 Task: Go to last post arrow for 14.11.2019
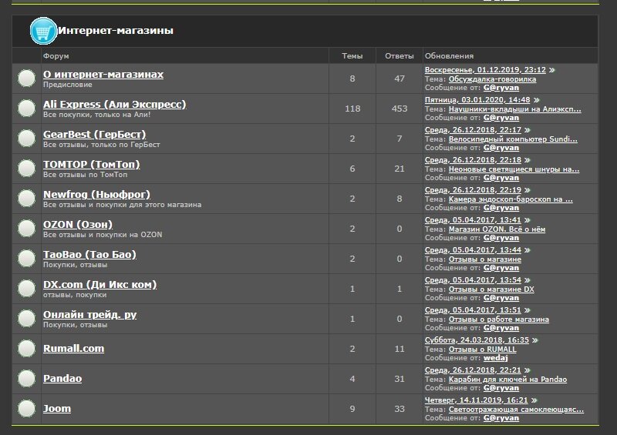tap(534, 400)
